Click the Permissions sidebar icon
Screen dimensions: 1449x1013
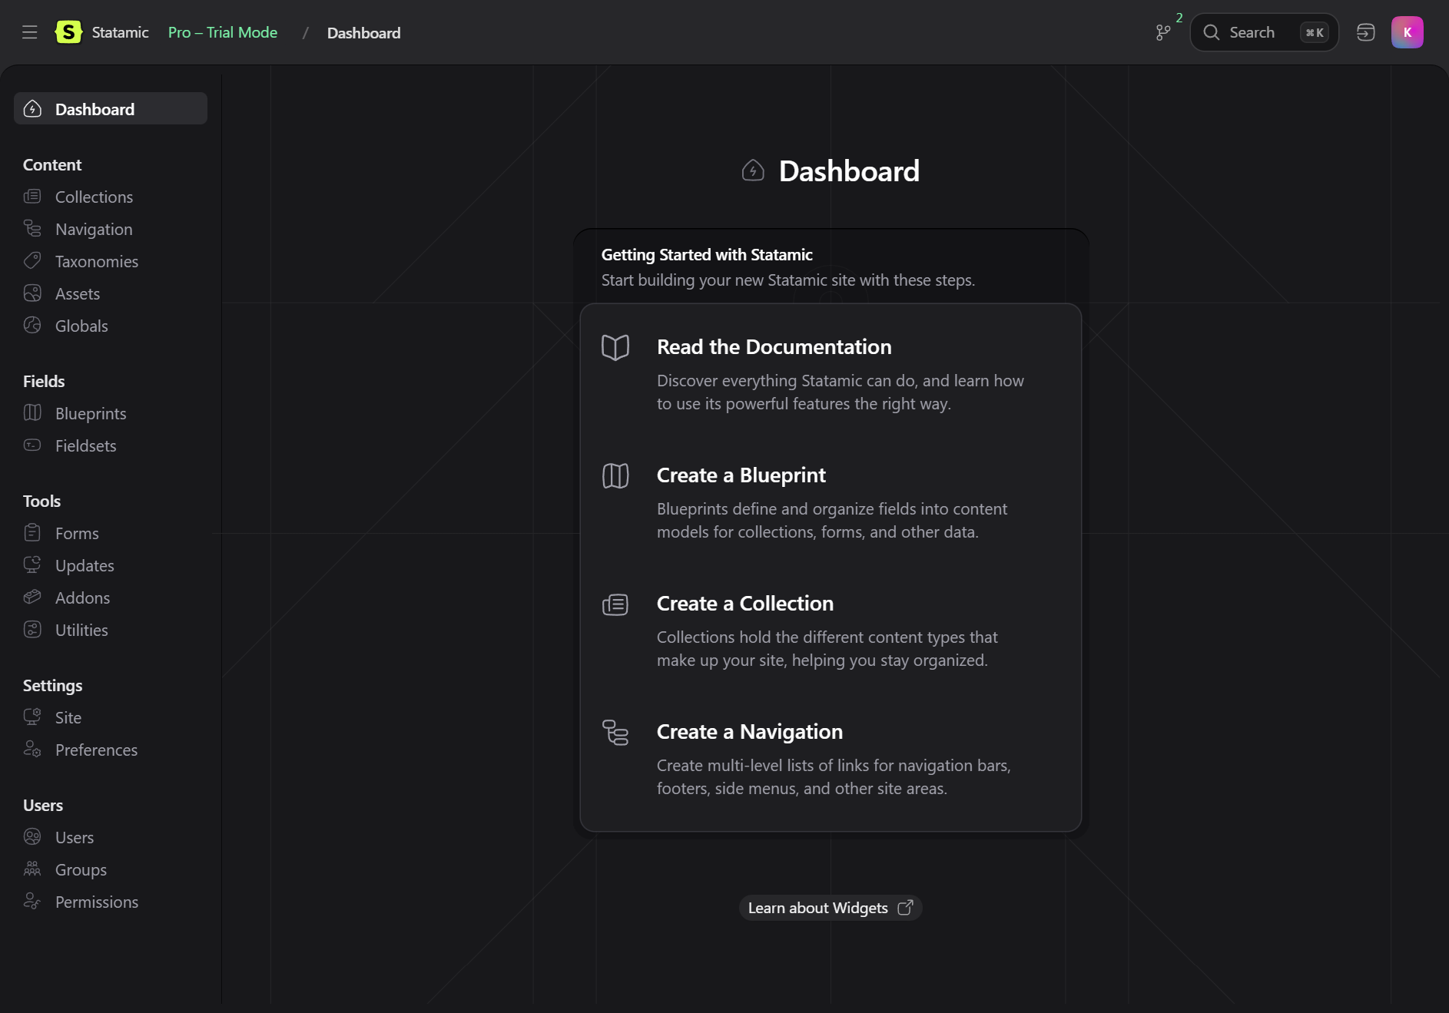[32, 902]
